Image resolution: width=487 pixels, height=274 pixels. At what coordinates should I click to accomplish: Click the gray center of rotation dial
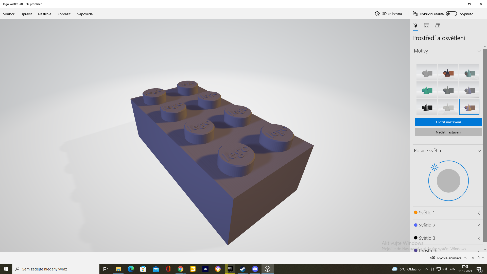448,181
